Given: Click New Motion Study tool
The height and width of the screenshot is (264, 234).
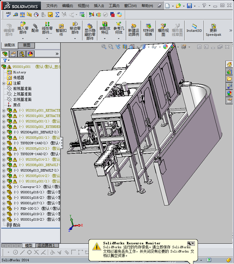Looking at the screenshot, I should click(x=133, y=30).
